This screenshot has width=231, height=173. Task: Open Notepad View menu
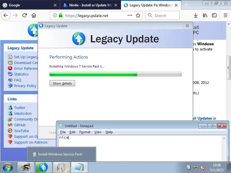tap(98, 132)
